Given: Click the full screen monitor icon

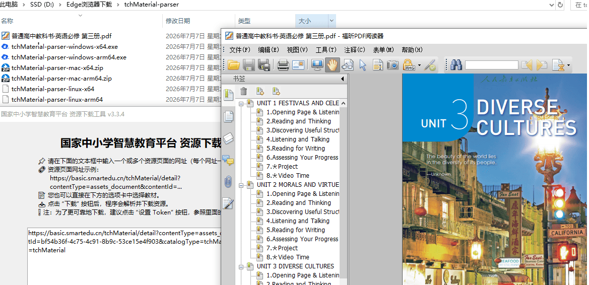Looking at the screenshot, I should click(318, 65).
